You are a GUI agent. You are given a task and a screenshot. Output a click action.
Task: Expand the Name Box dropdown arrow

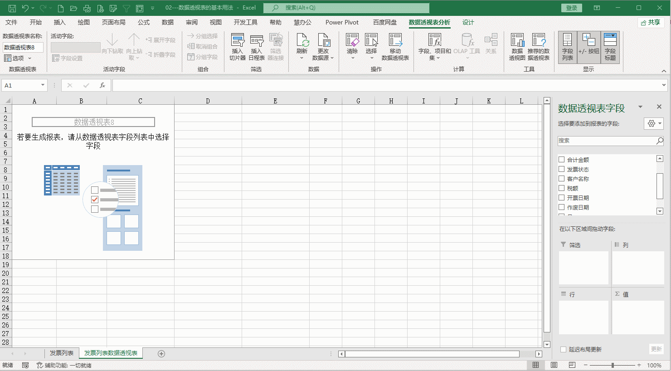tap(43, 85)
